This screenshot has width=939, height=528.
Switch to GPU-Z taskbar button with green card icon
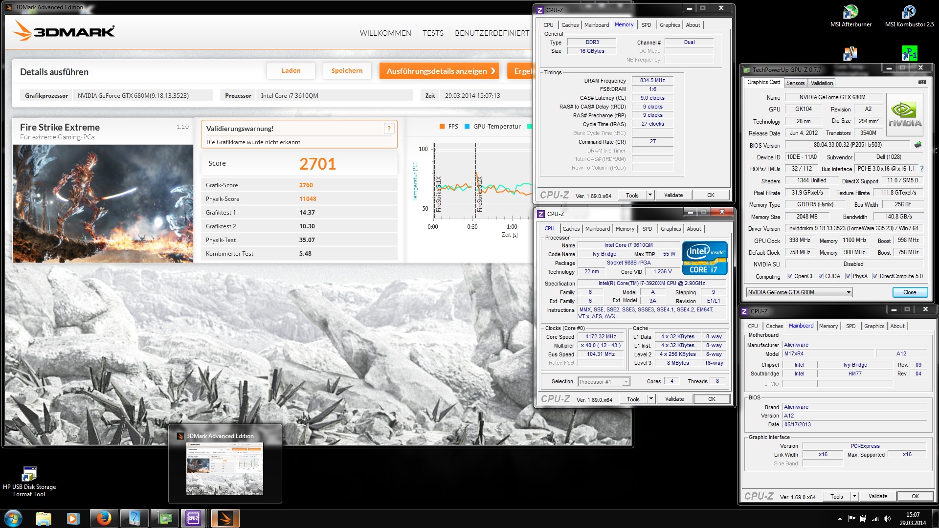[165, 518]
